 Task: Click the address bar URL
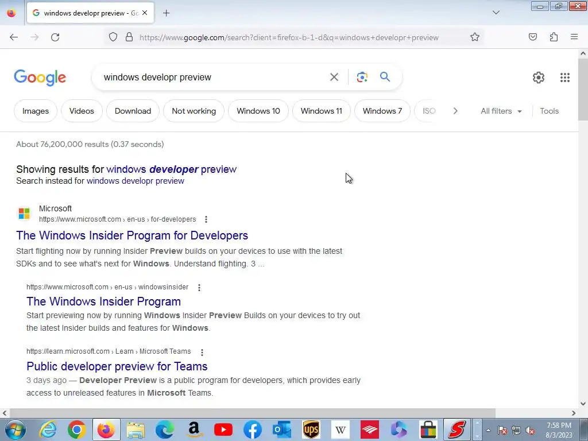point(289,37)
